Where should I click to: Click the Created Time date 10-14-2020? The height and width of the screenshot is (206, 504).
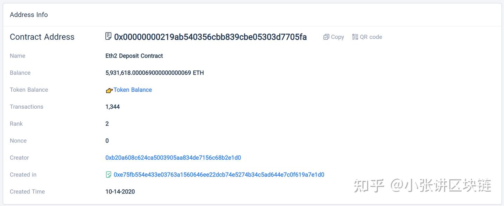click(x=120, y=192)
